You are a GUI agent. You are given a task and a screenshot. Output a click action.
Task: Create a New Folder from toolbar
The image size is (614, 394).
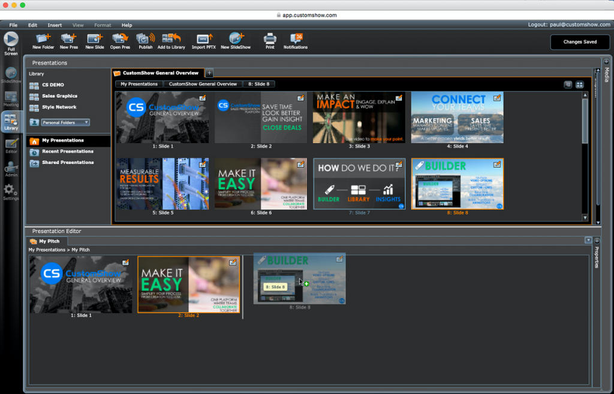coord(43,41)
